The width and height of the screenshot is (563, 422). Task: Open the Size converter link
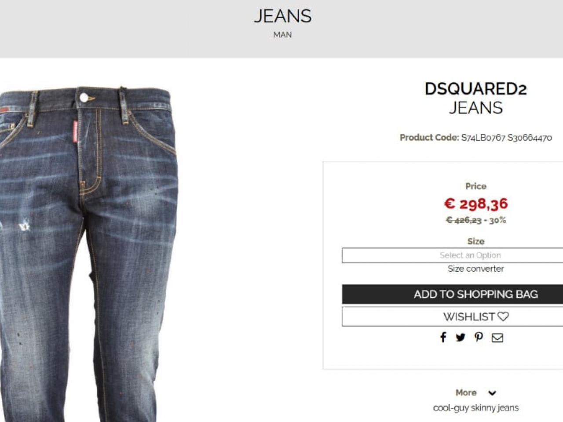475,269
